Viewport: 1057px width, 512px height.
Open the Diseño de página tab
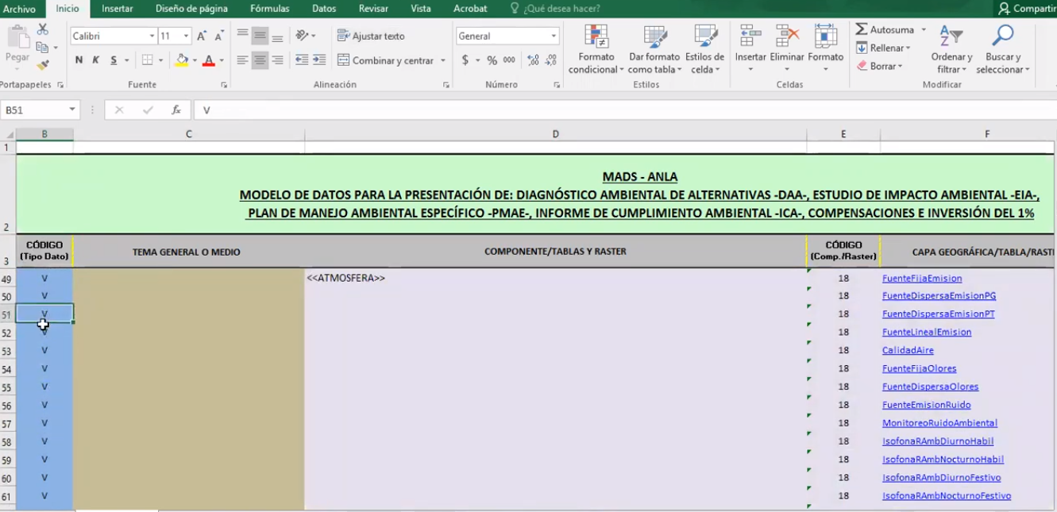click(191, 9)
